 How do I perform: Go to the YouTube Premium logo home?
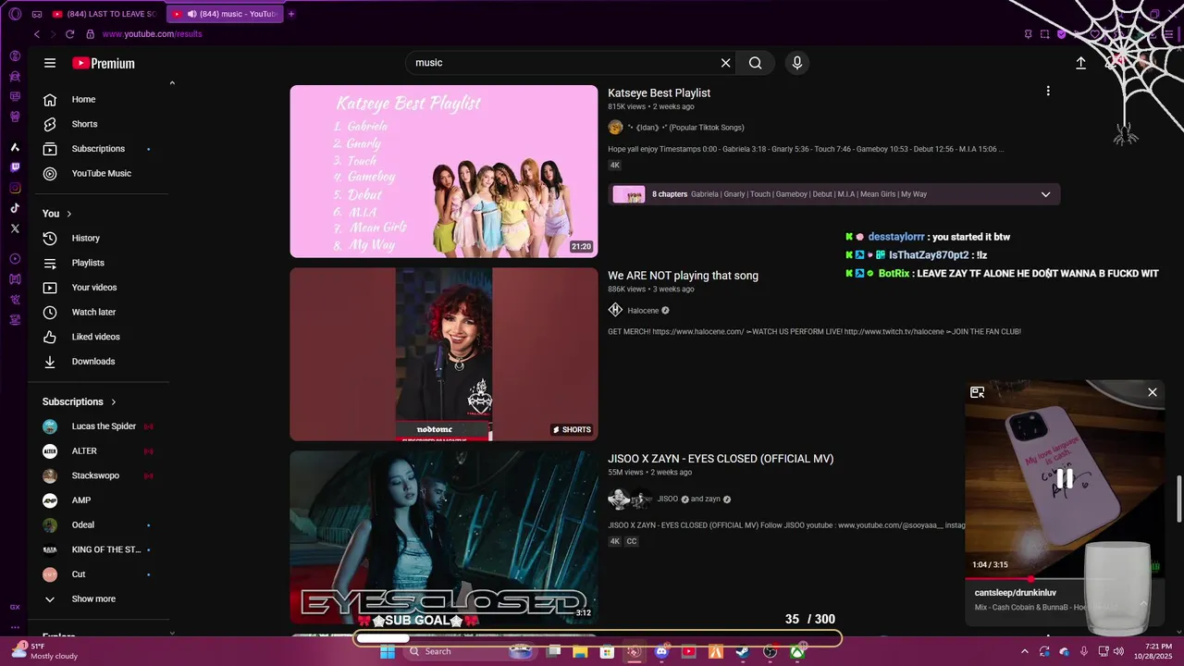coord(104,63)
